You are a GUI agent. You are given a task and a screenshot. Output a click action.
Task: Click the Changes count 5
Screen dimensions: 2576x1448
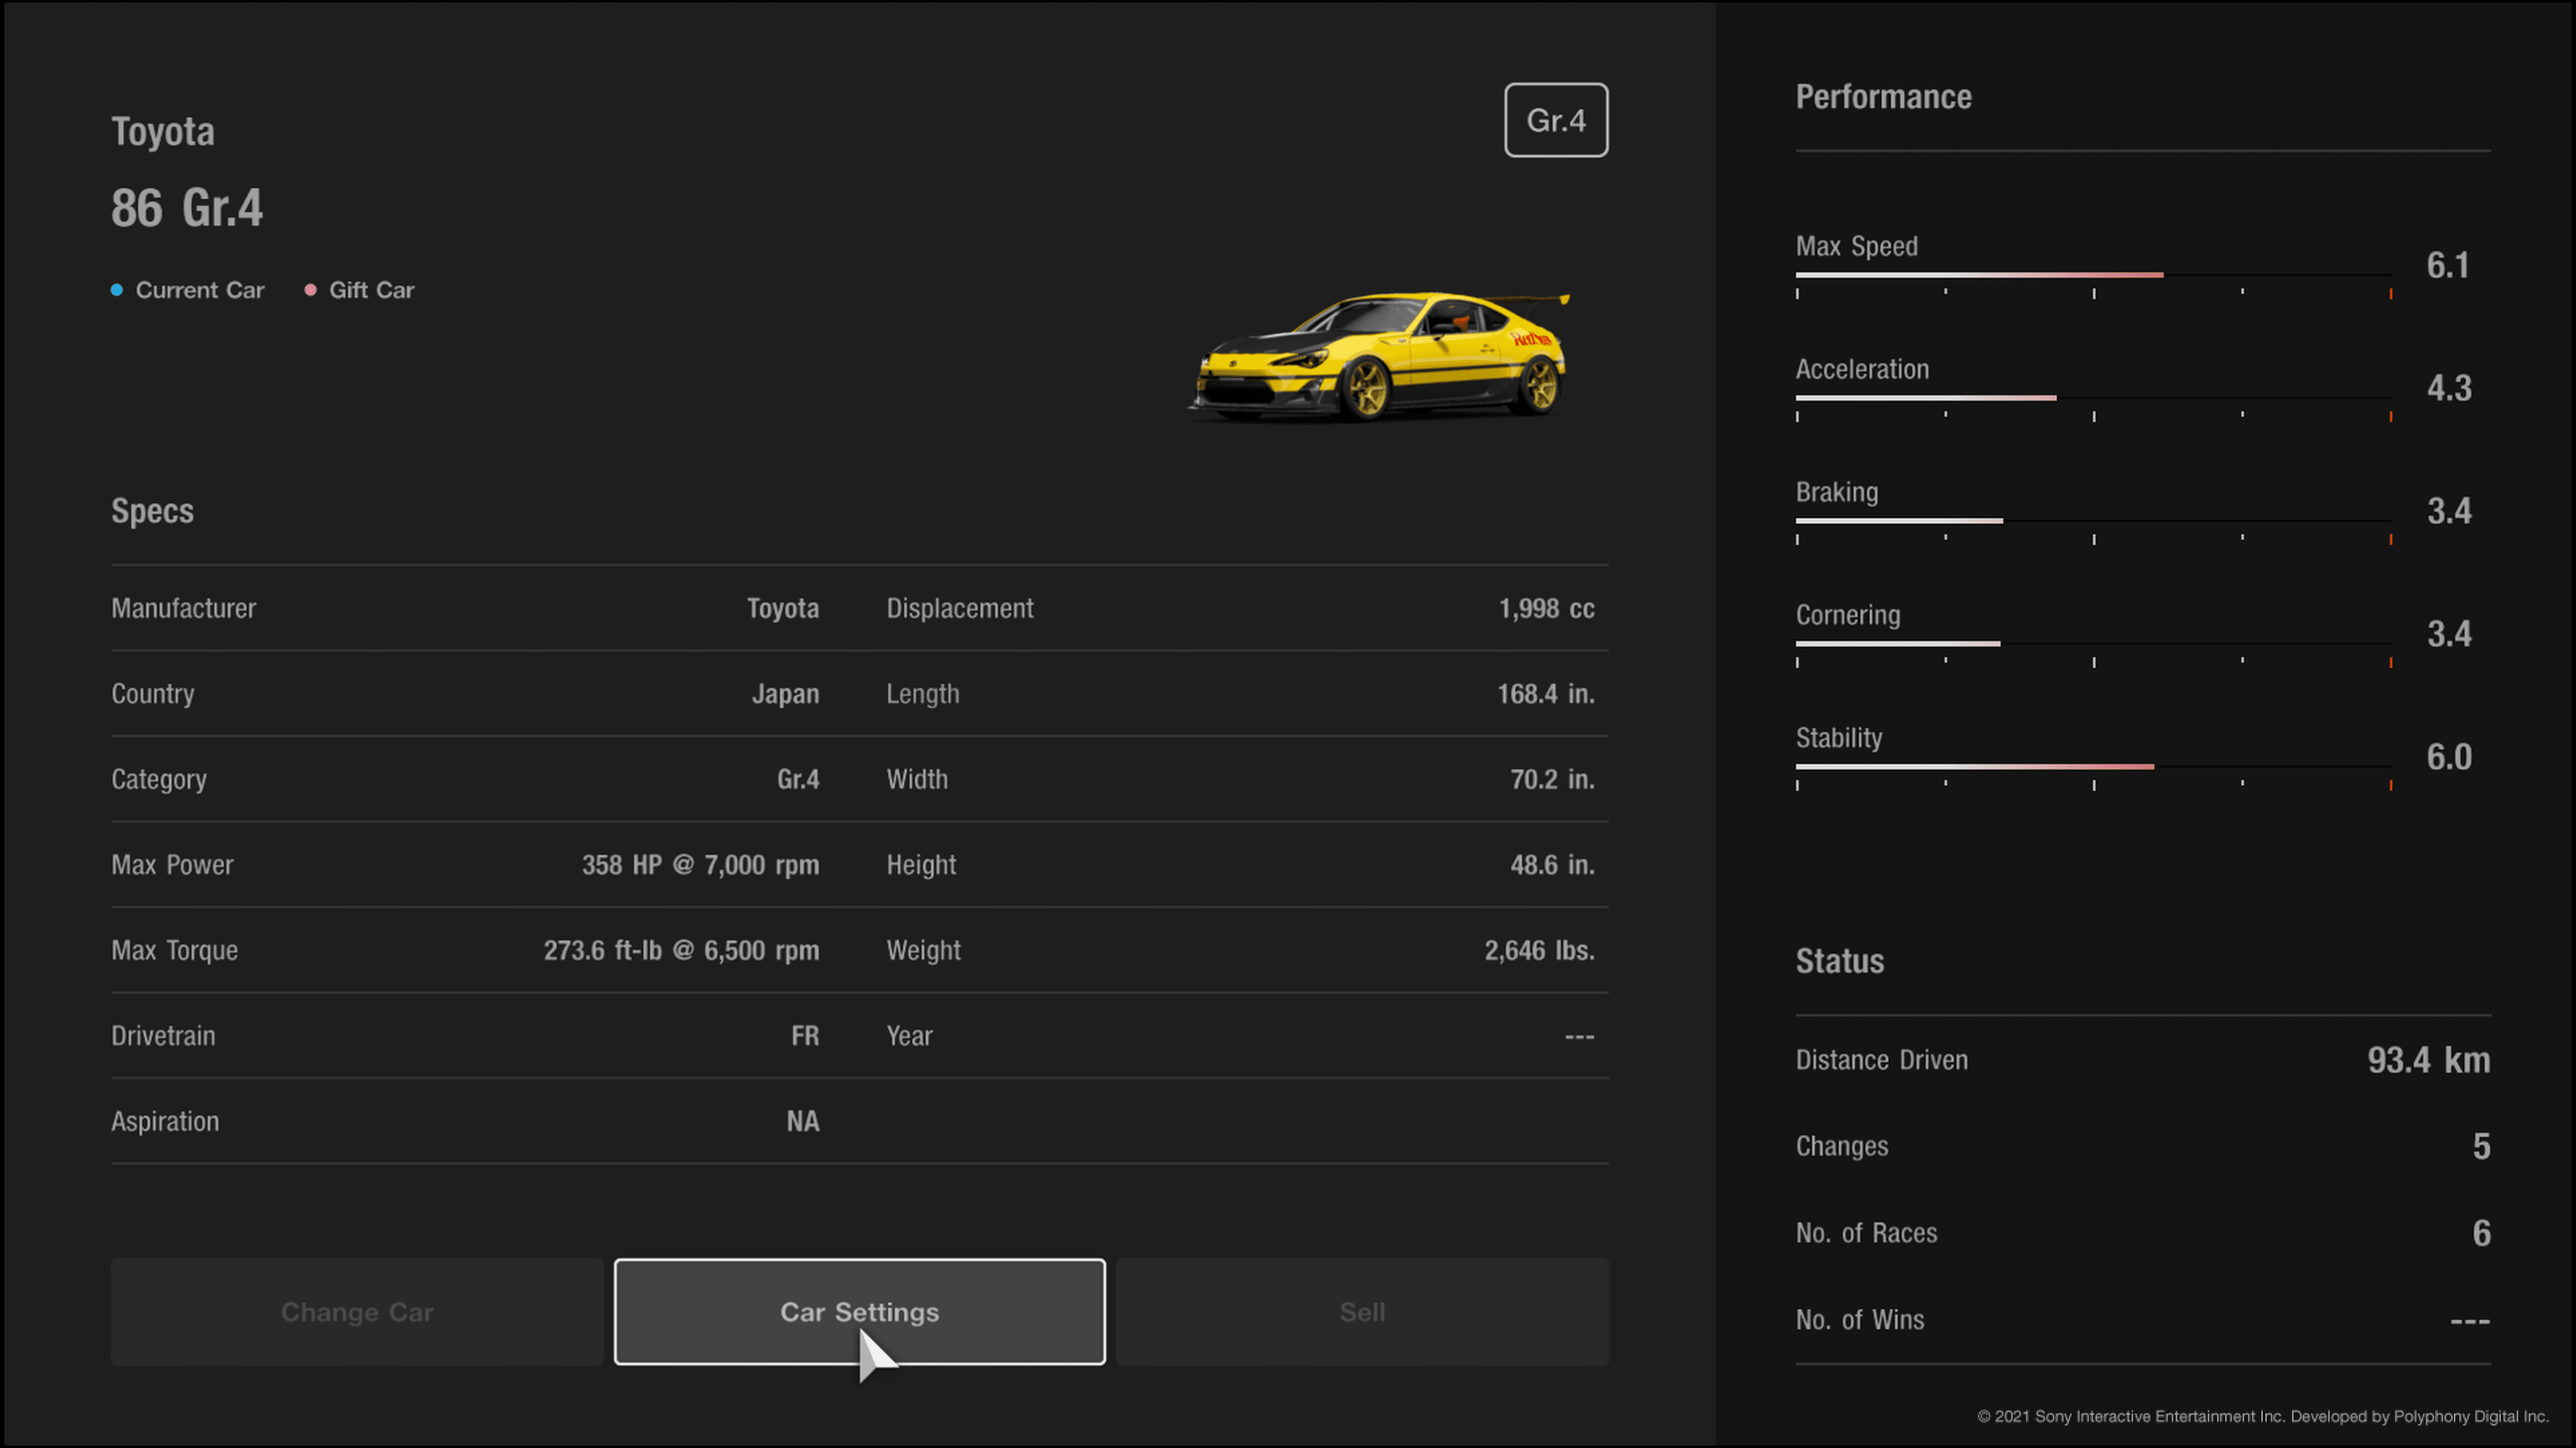coord(2481,1146)
